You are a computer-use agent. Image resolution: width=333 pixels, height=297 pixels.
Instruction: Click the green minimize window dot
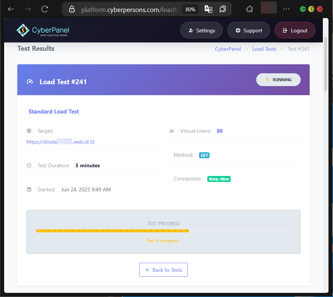(x=303, y=9)
